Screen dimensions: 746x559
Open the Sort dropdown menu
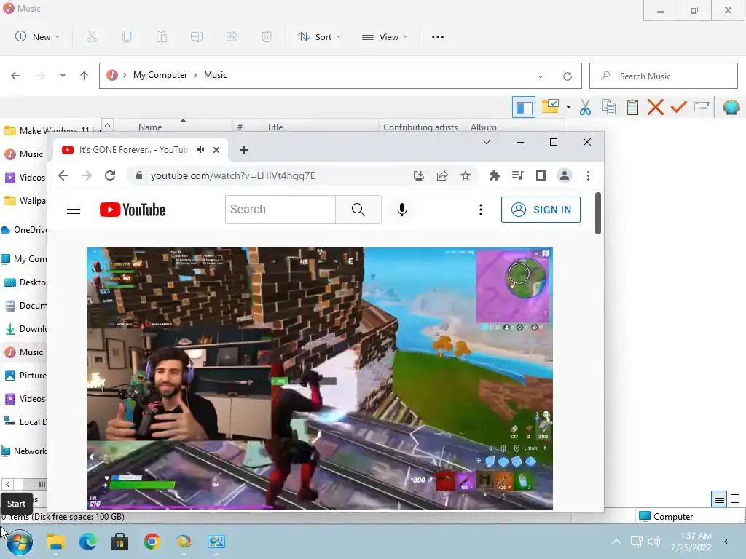coord(319,36)
